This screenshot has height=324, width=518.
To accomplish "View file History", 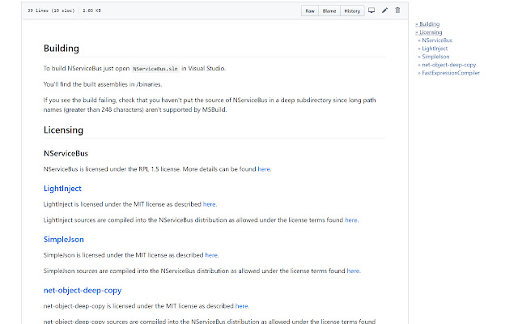I will point(352,11).
